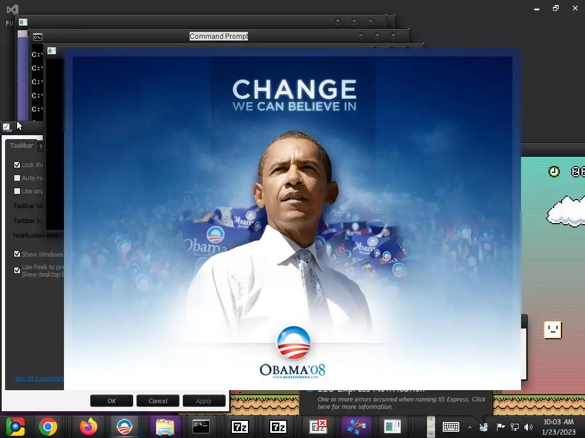Click the Obama '08 poster image

tap(292, 220)
